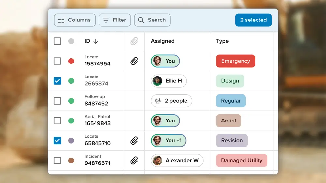Check the box for ticket 16549843
The height and width of the screenshot is (183, 326).
[57, 121]
